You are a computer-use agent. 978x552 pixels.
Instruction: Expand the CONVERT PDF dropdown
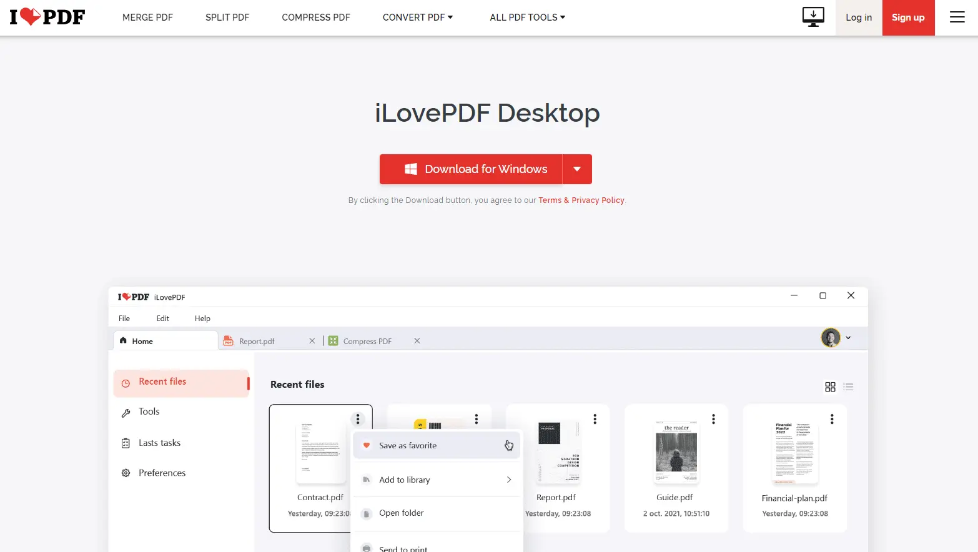pyautogui.click(x=418, y=17)
